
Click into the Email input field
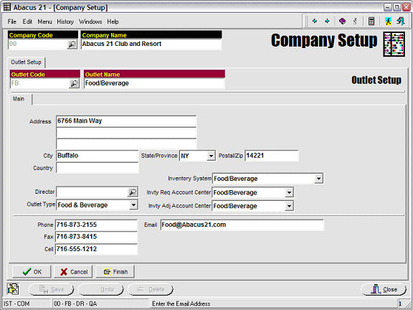point(242,225)
